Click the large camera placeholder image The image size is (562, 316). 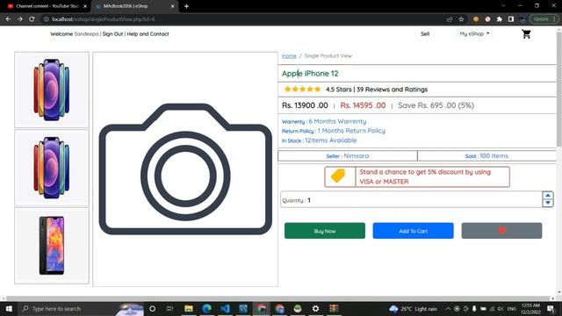click(185, 169)
